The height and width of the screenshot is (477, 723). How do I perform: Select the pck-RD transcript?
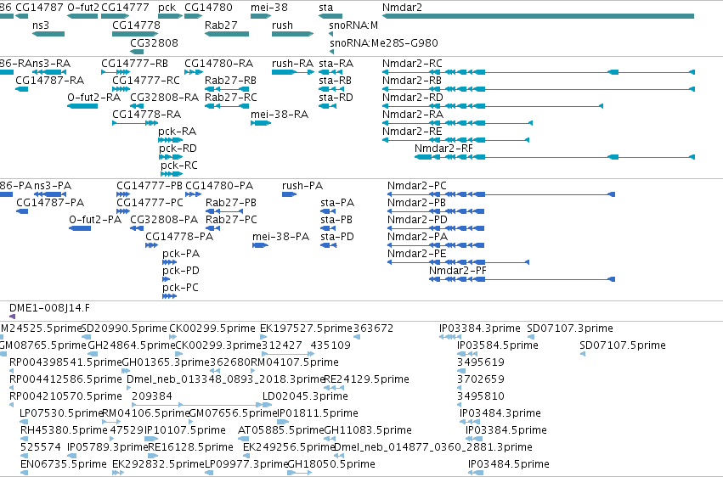click(171, 157)
